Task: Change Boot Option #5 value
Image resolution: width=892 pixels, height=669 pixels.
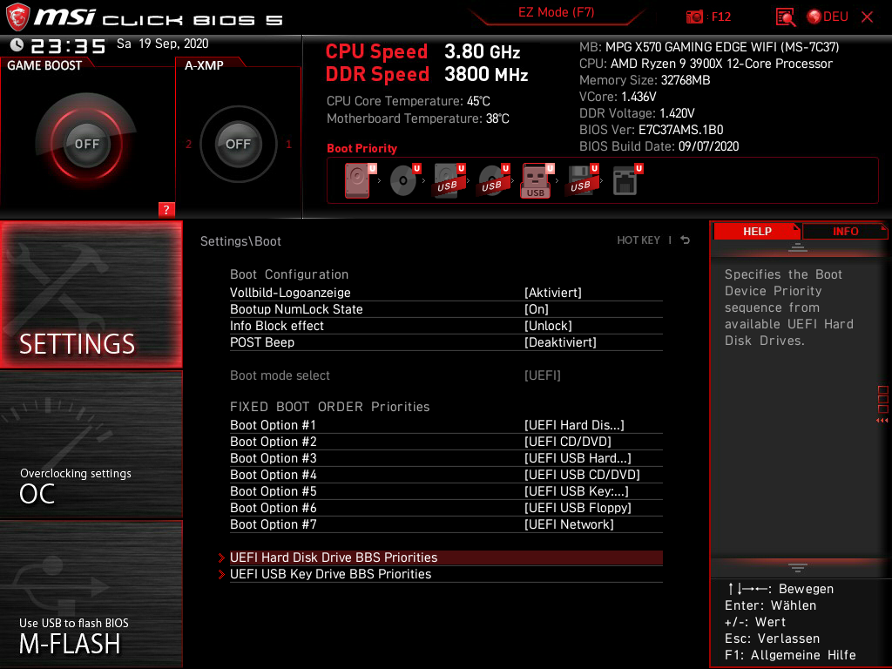Action: [x=577, y=491]
